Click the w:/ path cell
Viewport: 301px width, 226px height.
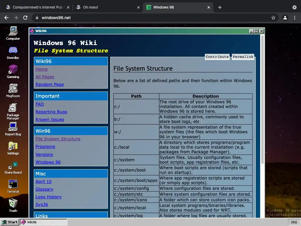point(136,132)
